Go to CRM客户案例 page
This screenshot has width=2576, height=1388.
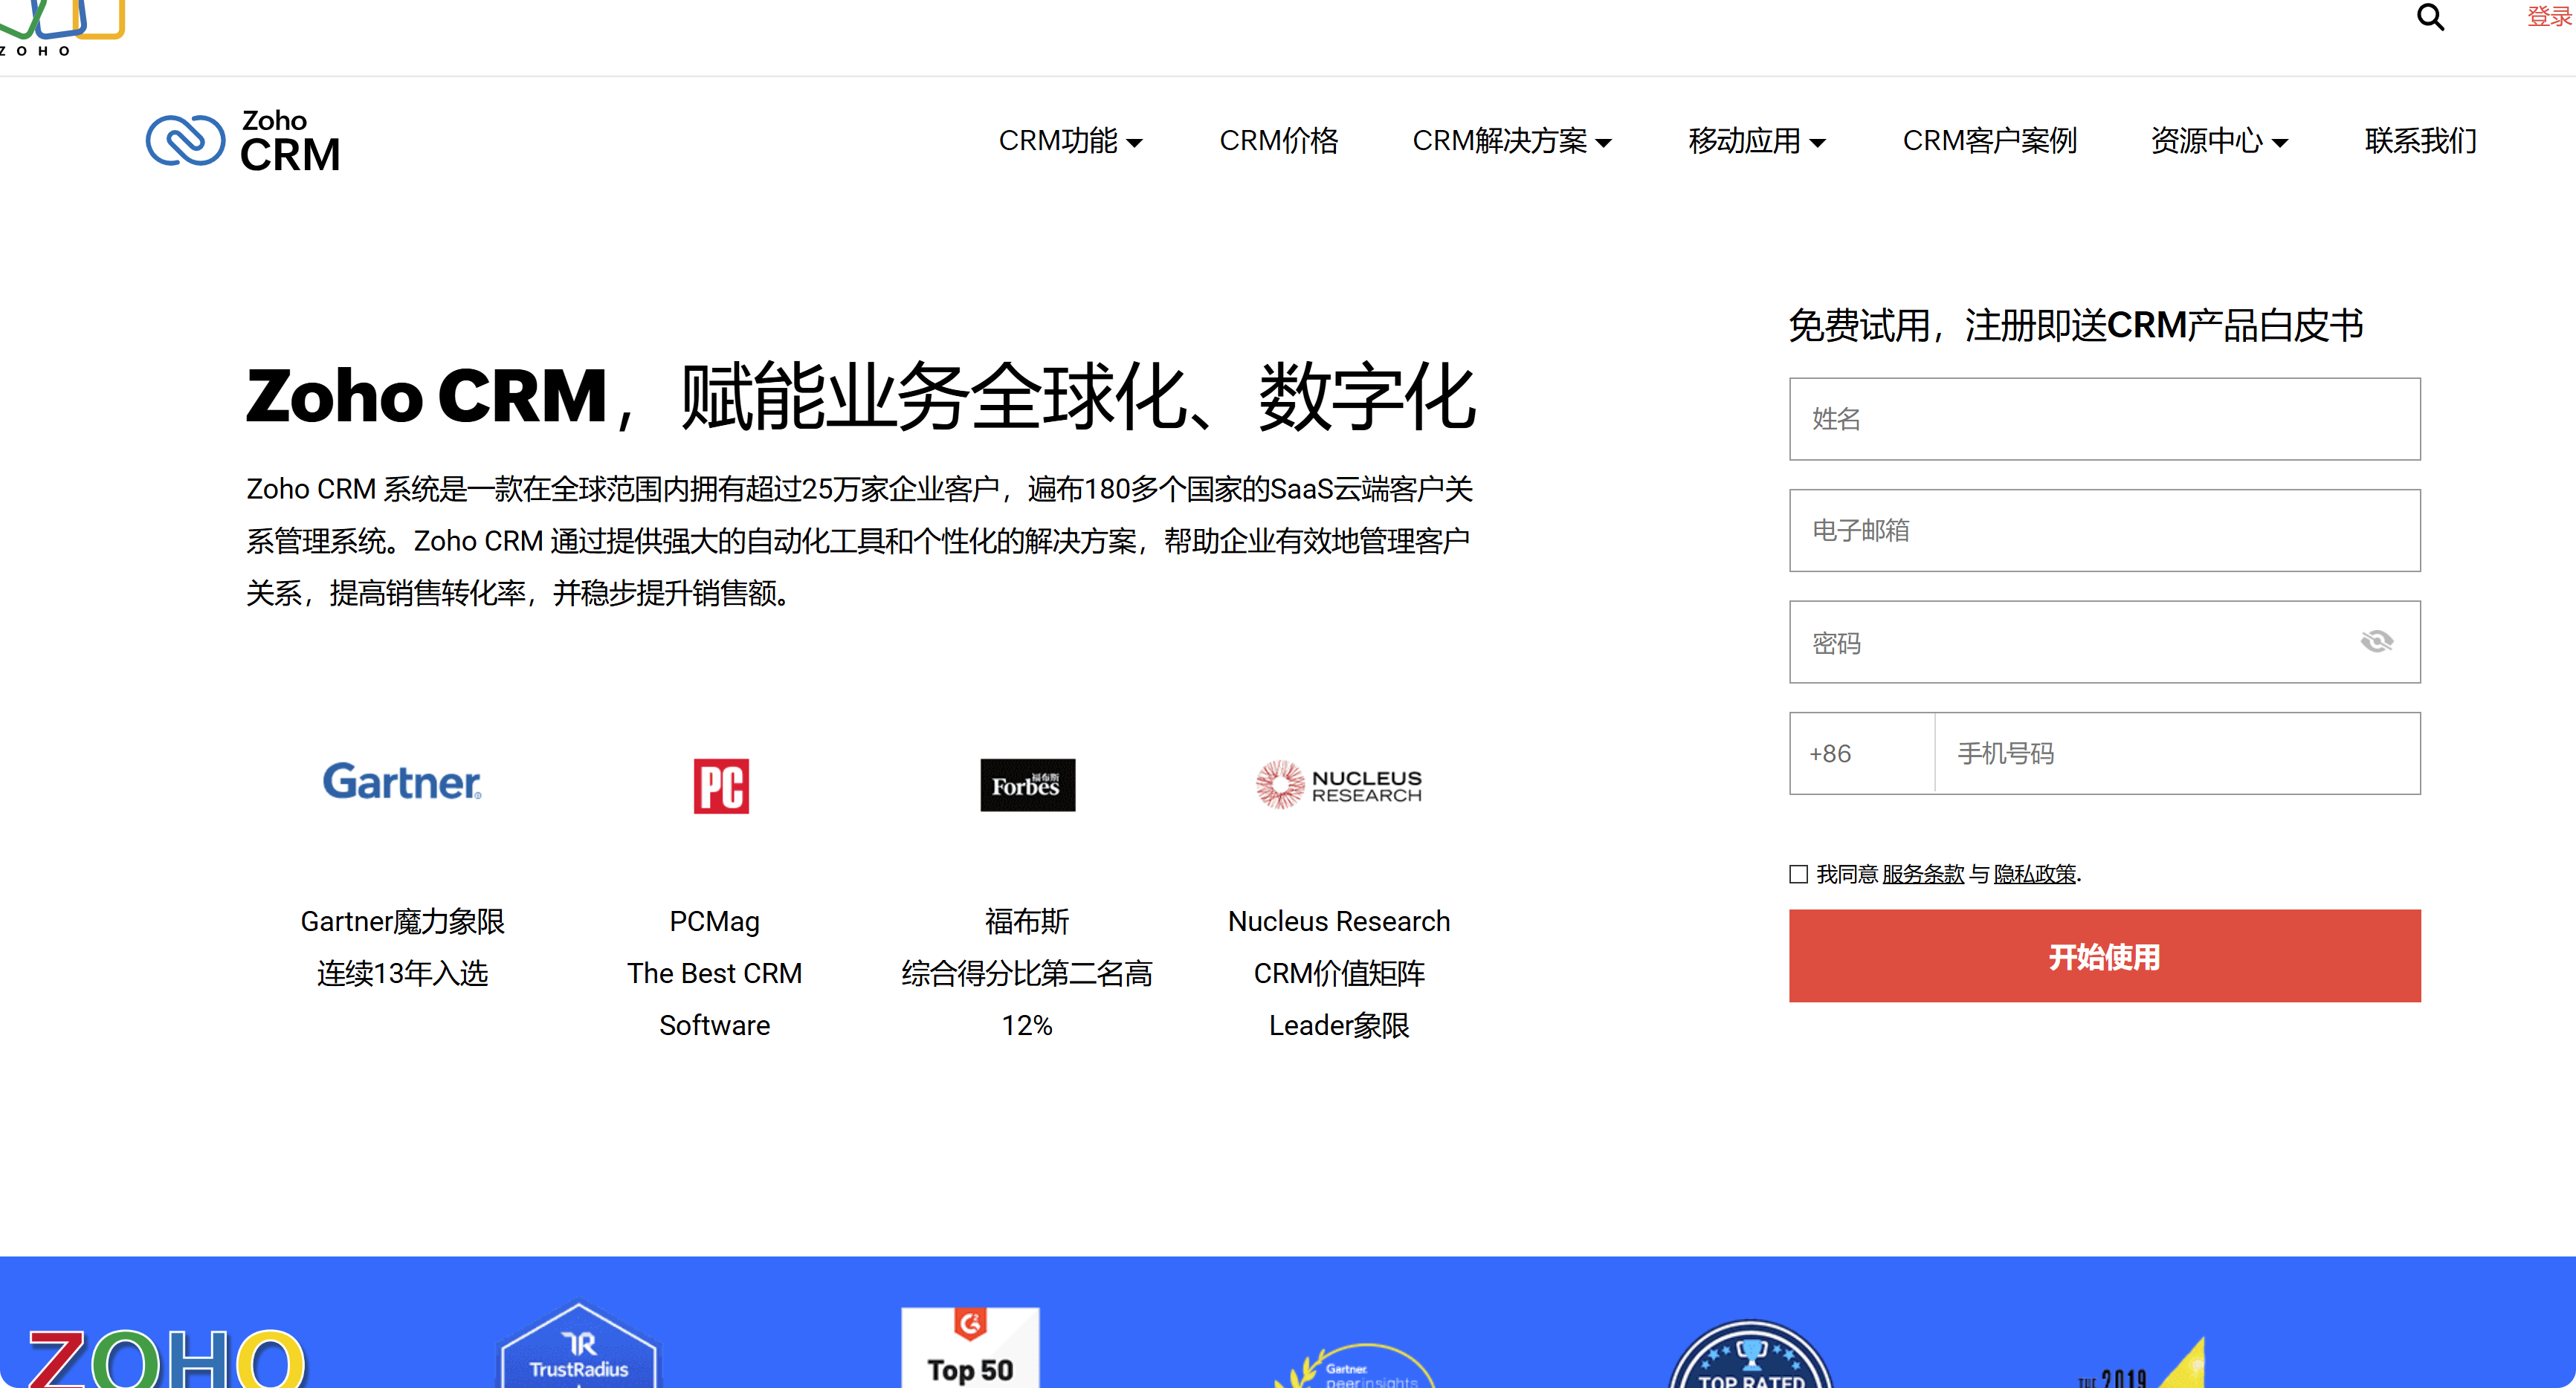coord(1989,141)
